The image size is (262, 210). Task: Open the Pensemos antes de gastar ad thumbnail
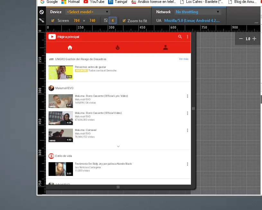[61, 72]
